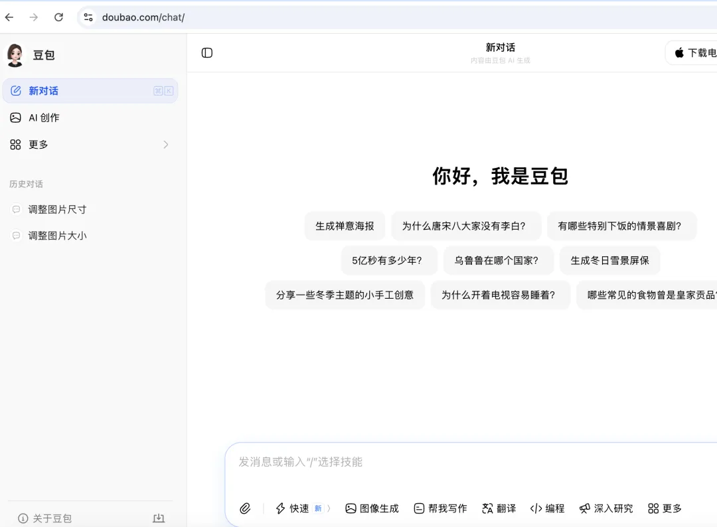The image size is (717, 527).
Task: Open AI 创作 in sidebar
Action: [x=90, y=117]
